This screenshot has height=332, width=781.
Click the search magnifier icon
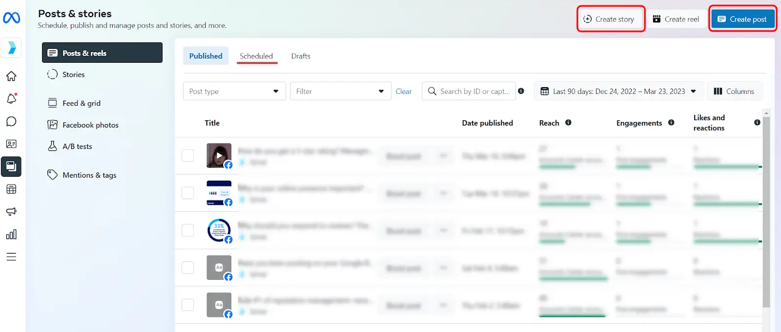(432, 91)
